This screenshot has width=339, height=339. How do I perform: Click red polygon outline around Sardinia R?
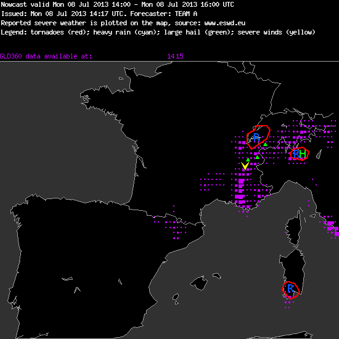click(291, 290)
